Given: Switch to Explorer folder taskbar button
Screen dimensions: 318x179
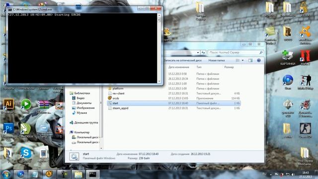Looking at the screenshot, I should tap(79, 175).
